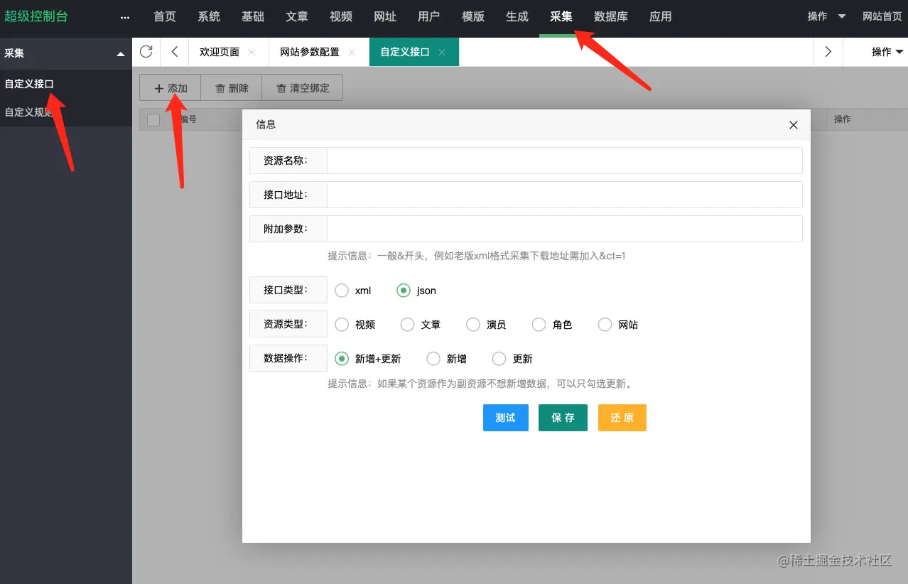
Task: Click the refresh icon in tab bar
Action: click(146, 52)
